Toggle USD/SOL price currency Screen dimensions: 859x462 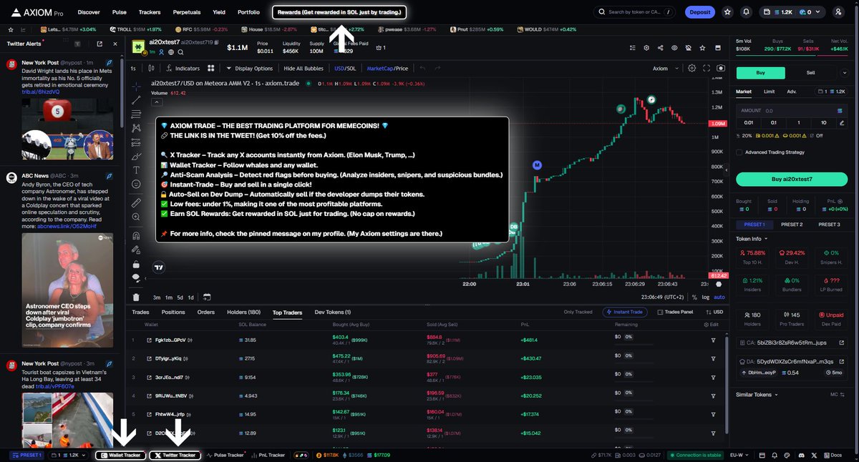(345, 69)
